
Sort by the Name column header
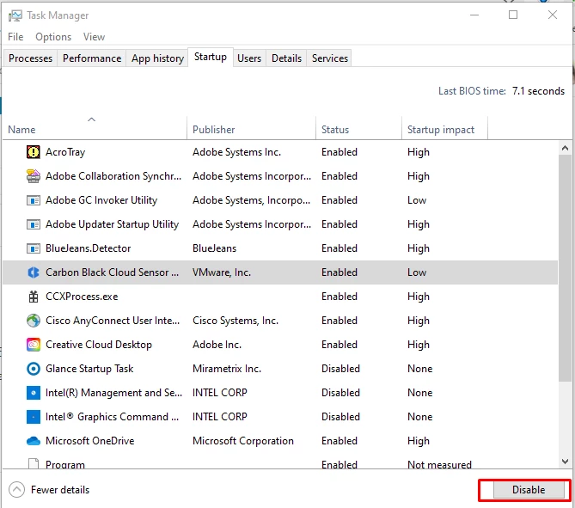(x=95, y=129)
